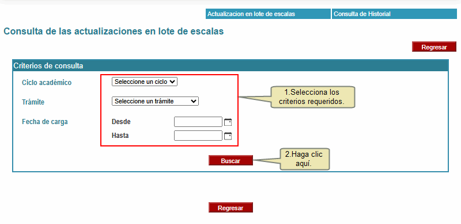Click the page title Consulta de las actualizaciones
The width and height of the screenshot is (461, 224).
pyautogui.click(x=114, y=32)
